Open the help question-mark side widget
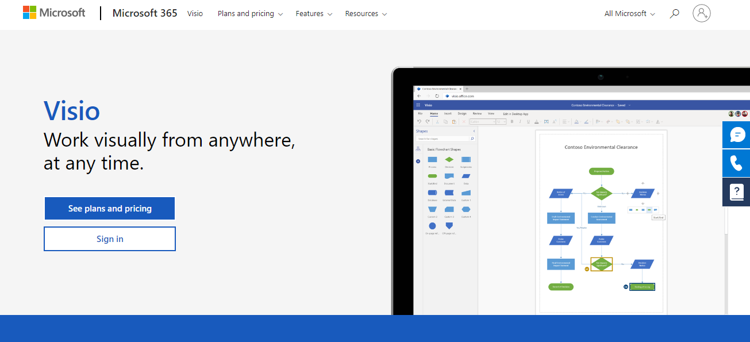This screenshot has width=750, height=342. point(736,191)
